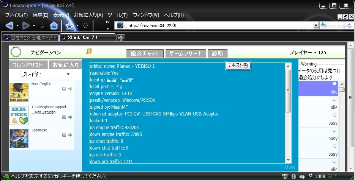Click the 'engine version: 7.4.18' line
The width and height of the screenshot is (355, 181).
pos(111,94)
